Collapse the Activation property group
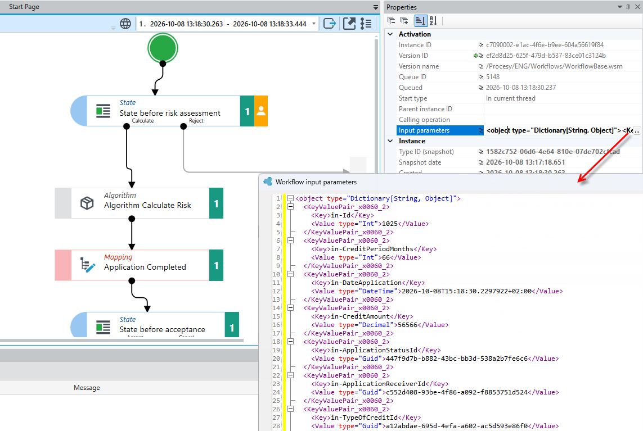Viewport: 643px width, 431px height. pos(390,34)
